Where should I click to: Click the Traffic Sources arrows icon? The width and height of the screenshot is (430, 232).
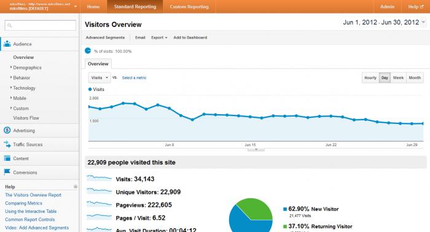(7, 144)
